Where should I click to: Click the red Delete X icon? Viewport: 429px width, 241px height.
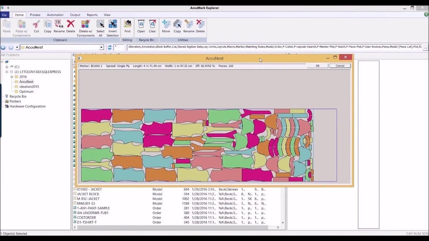(x=71, y=24)
